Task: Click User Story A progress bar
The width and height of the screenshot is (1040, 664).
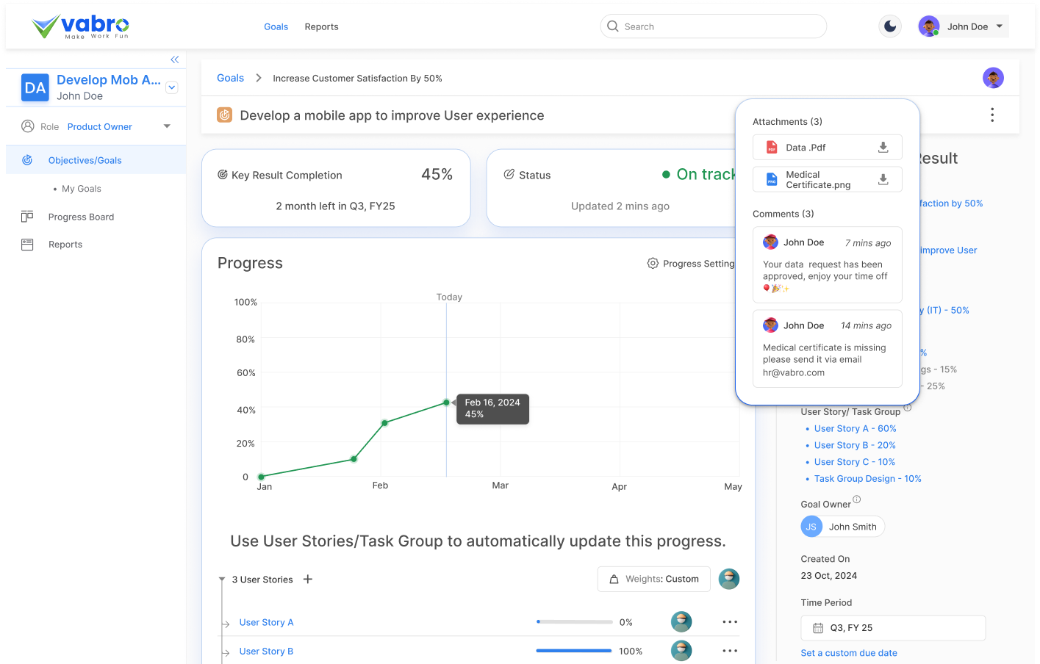Action: (574, 622)
